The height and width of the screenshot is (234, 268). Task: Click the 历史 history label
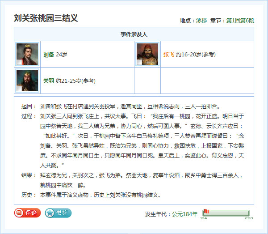(27, 195)
